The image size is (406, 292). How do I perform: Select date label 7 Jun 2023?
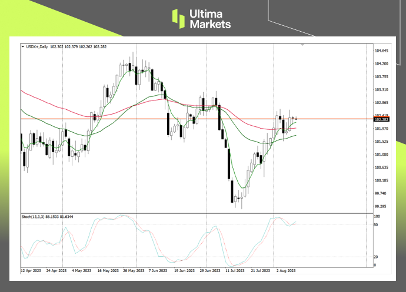158,270
